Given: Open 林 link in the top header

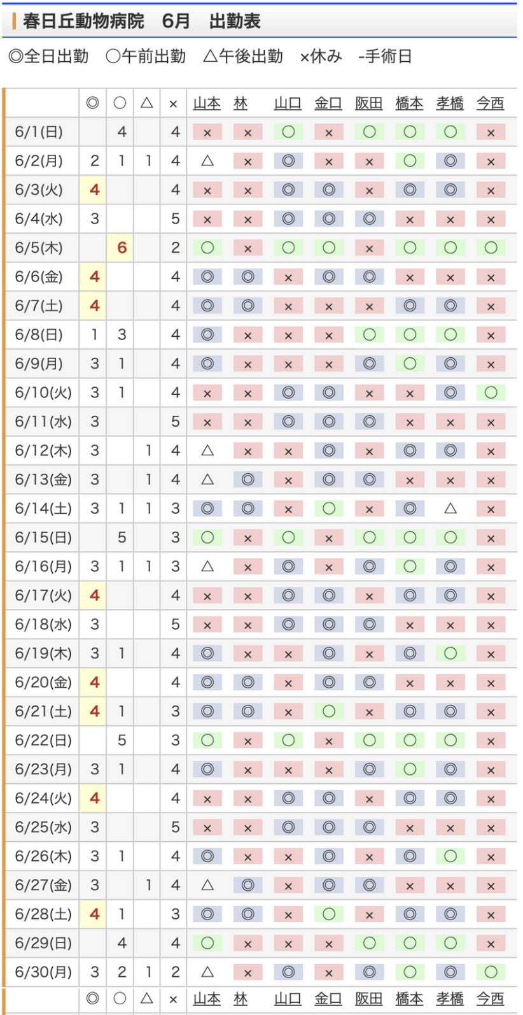Looking at the screenshot, I should tap(241, 103).
